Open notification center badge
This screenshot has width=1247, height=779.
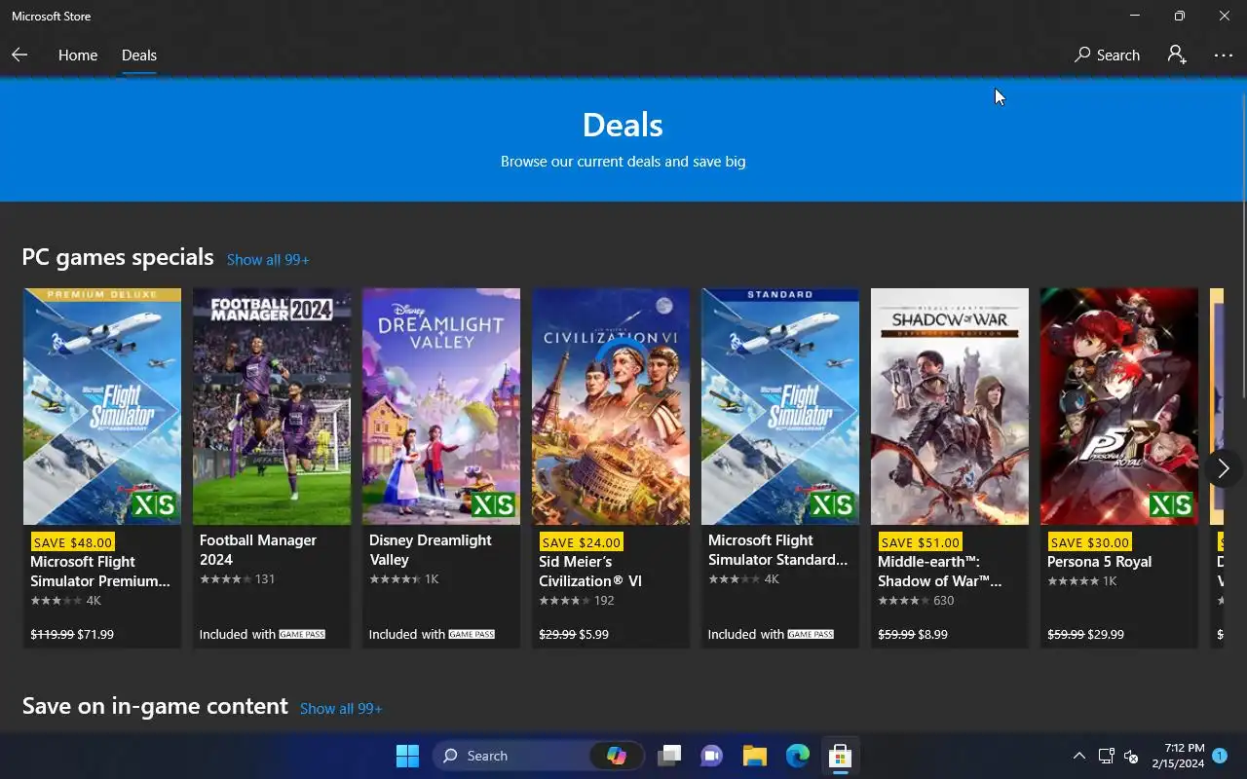click(x=1221, y=755)
